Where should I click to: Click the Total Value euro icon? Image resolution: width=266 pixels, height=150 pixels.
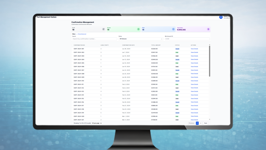(208, 29)
